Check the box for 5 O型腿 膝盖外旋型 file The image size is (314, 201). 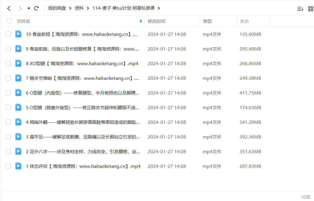click(8, 107)
